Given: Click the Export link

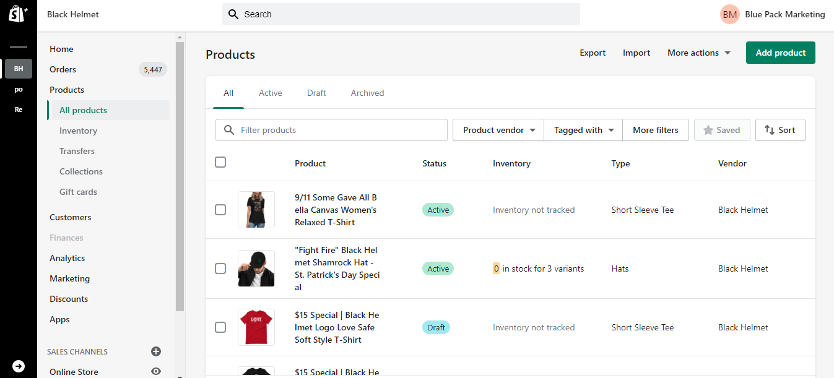Looking at the screenshot, I should (593, 53).
